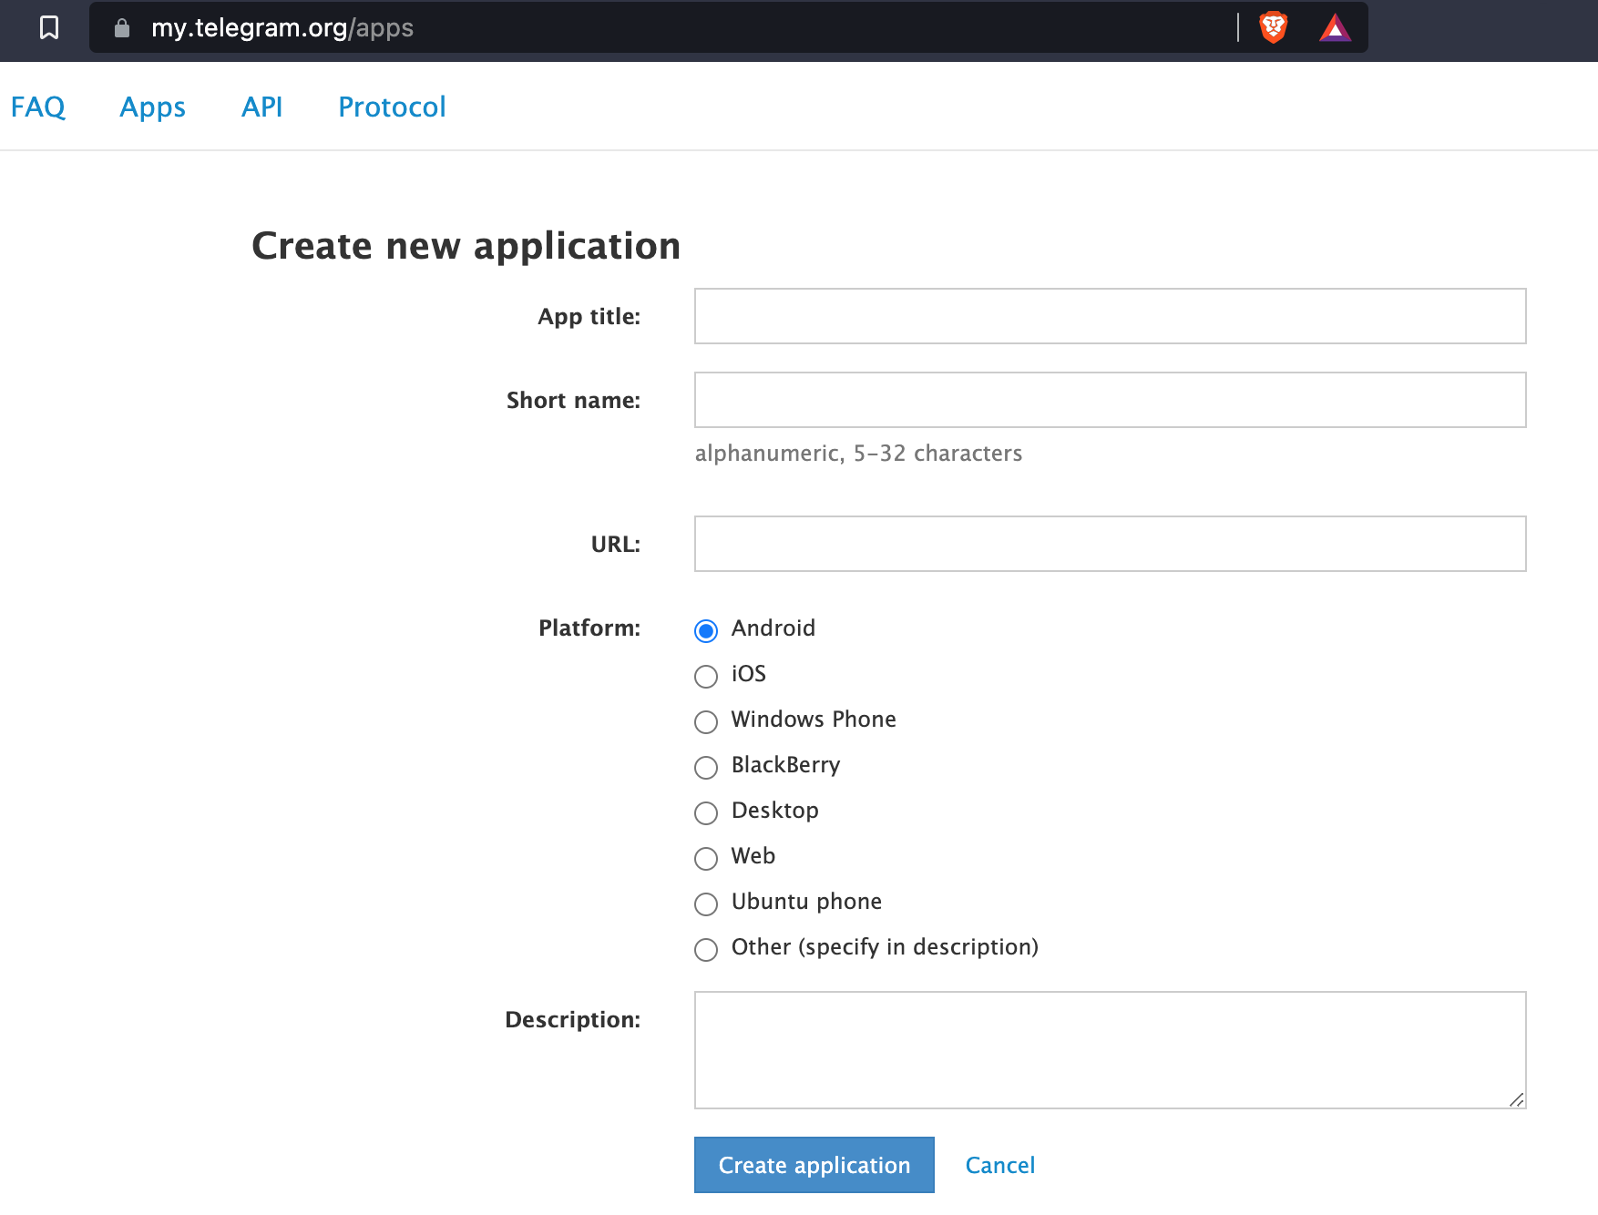Viewport: 1598px width, 1215px height.
Task: Open the Brave Shields lion icon
Action: [1274, 27]
